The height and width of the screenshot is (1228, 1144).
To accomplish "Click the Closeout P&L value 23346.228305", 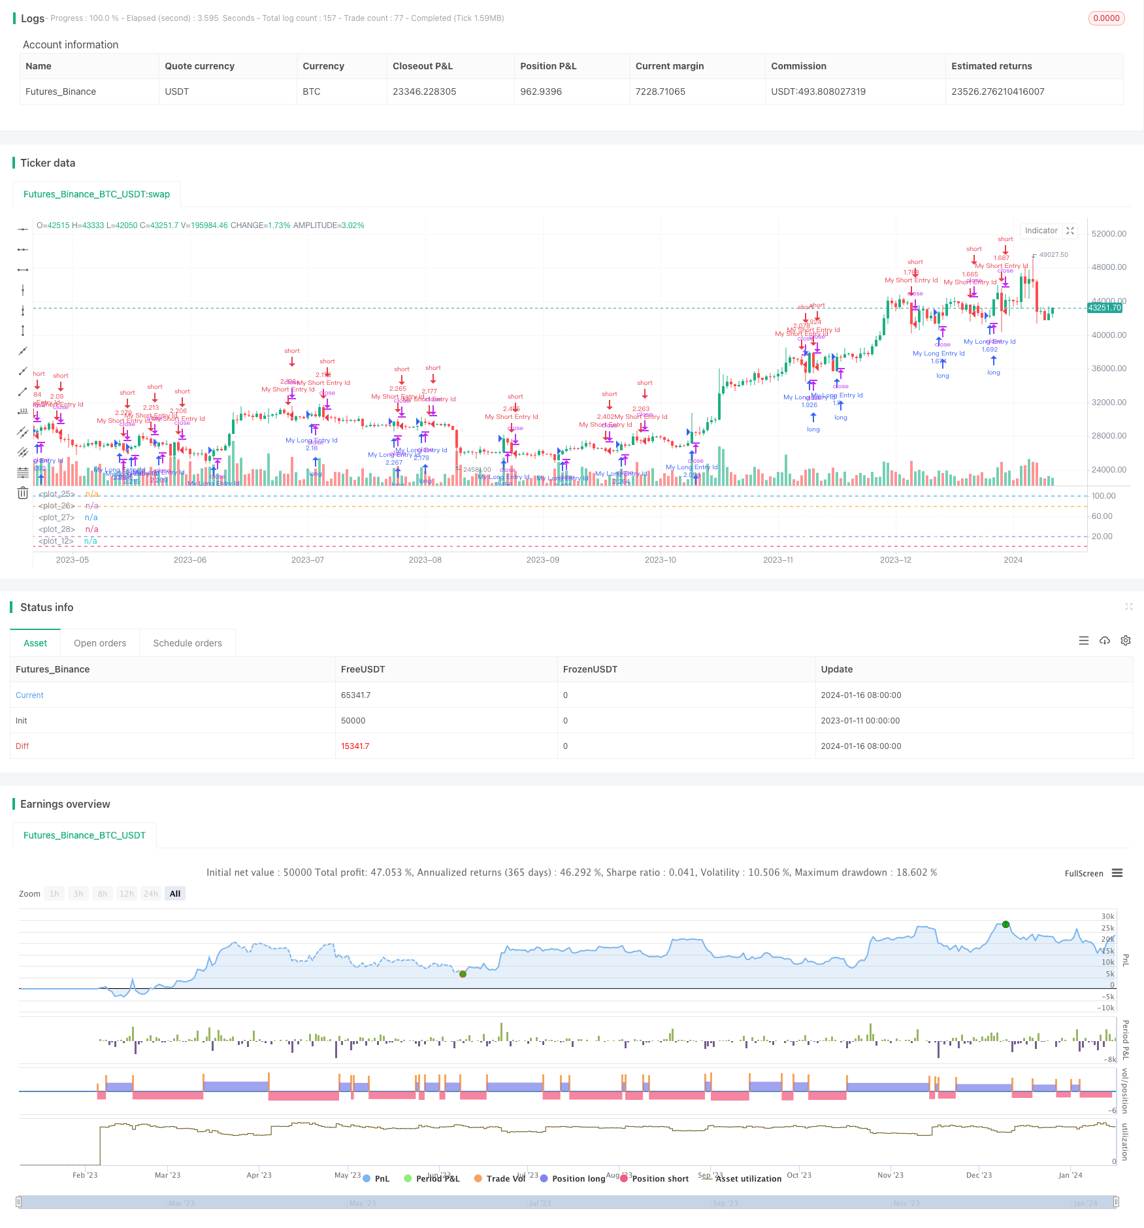I will 425,91.
